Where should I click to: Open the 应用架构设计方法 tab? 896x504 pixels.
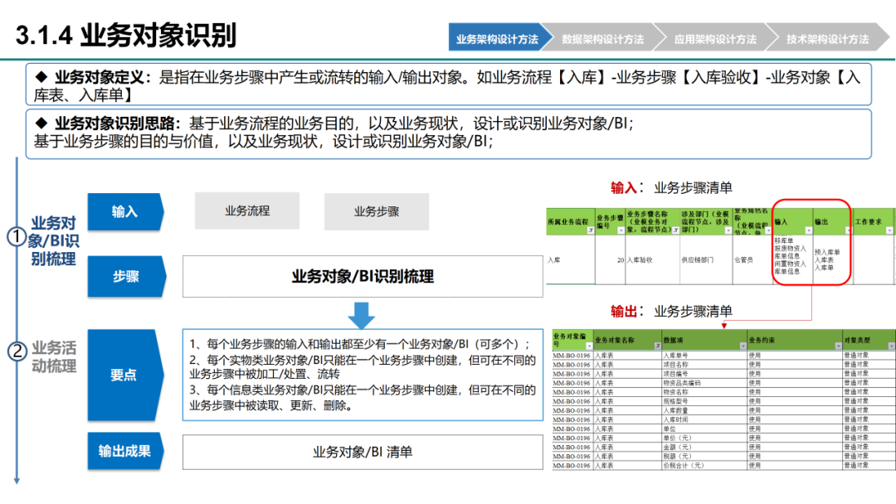(715, 38)
